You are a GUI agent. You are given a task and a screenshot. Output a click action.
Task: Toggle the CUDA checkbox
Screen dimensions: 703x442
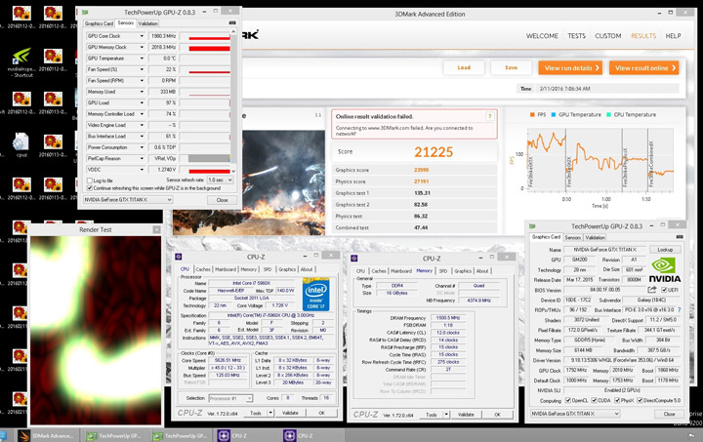click(x=594, y=400)
